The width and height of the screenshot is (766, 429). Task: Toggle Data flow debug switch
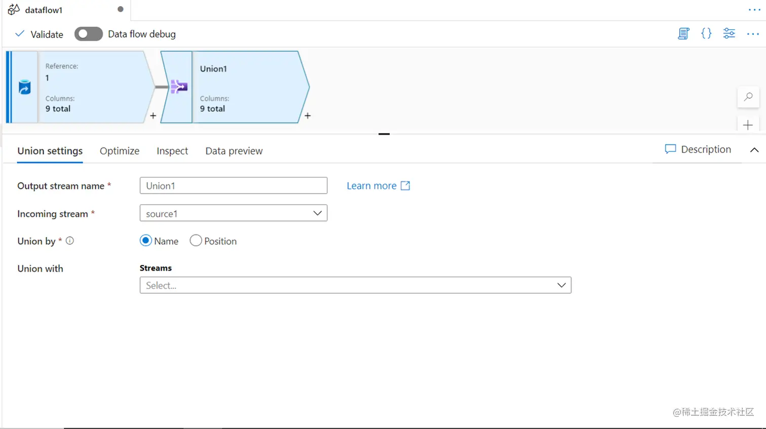pos(89,34)
